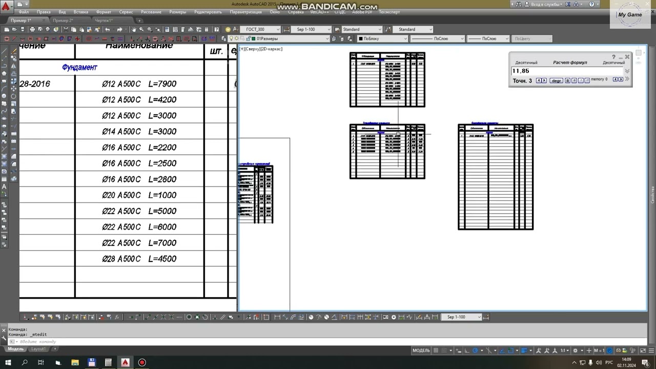
Task: Click the black color swatch beside ПоБлоку
Action: [x=361, y=38]
